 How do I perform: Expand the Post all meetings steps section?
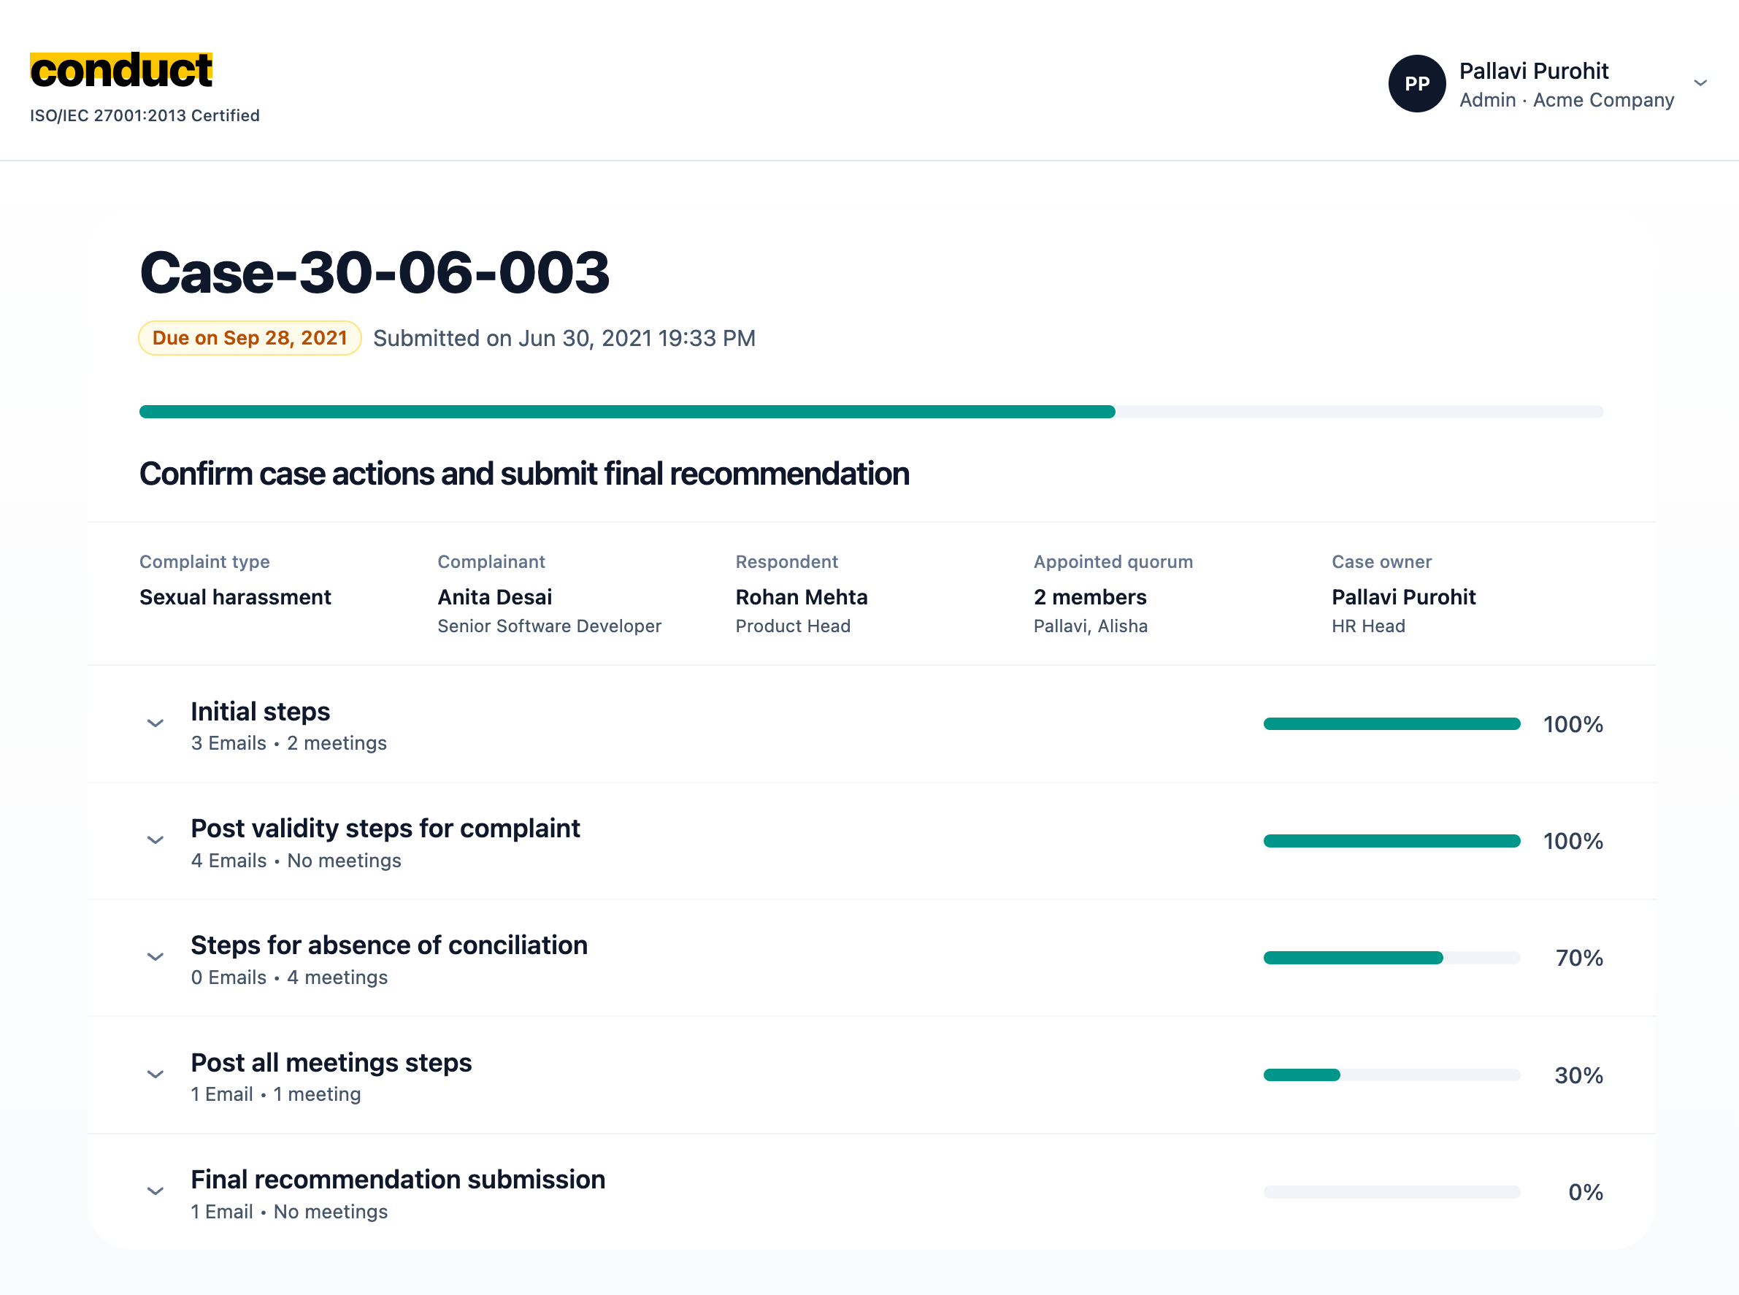pyautogui.click(x=155, y=1074)
